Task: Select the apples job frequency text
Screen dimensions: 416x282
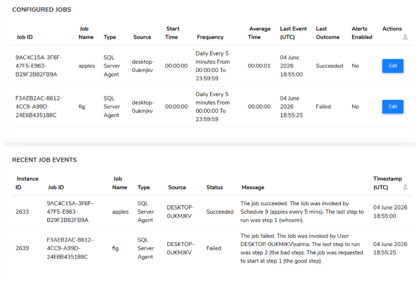Action: coord(212,66)
